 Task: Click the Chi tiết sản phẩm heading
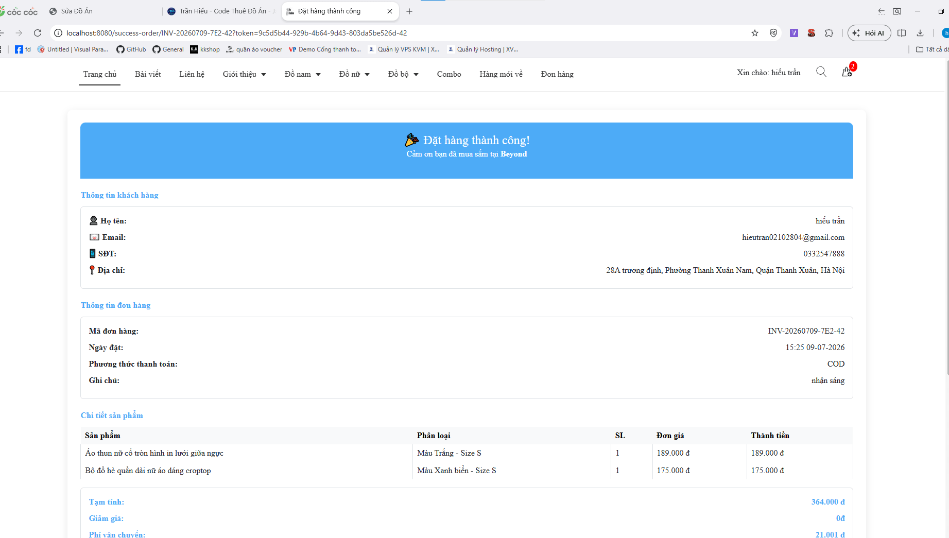coord(112,415)
